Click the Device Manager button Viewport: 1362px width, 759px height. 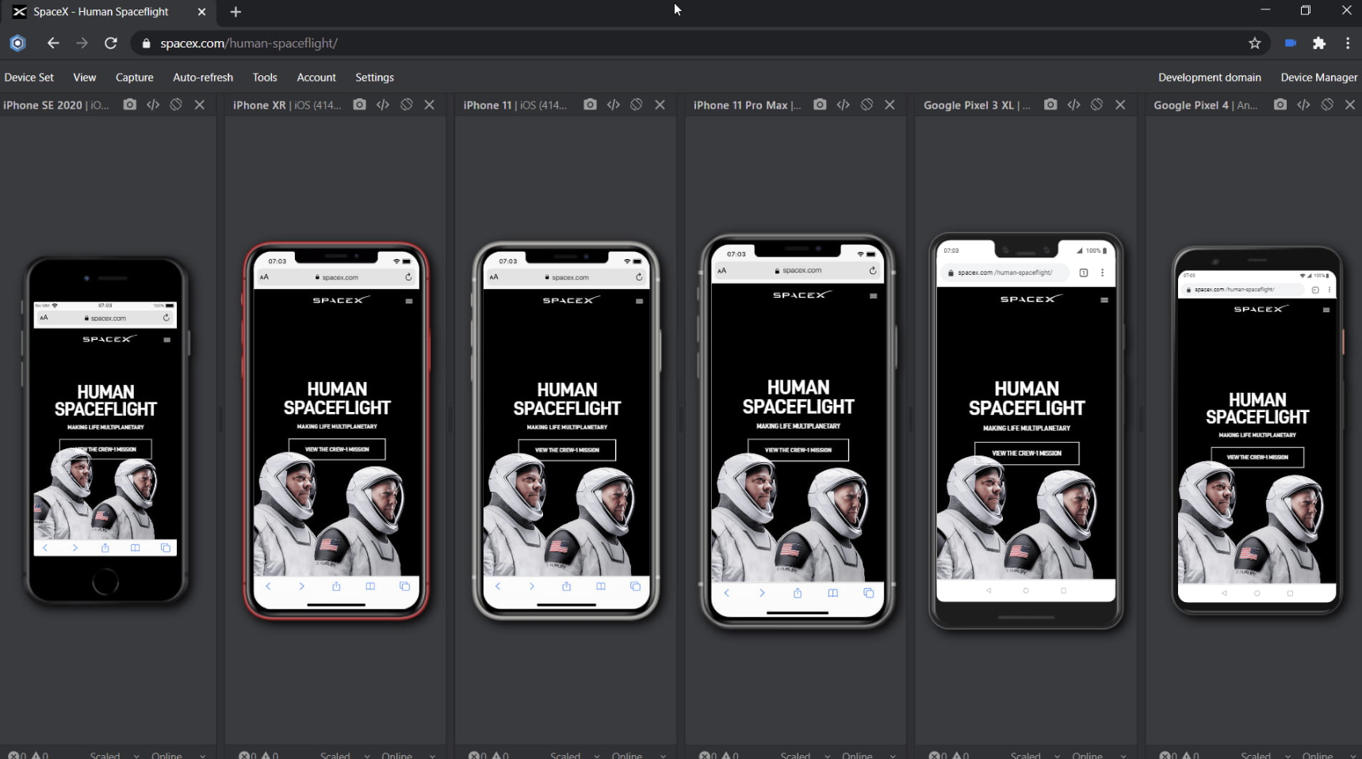pyautogui.click(x=1318, y=78)
